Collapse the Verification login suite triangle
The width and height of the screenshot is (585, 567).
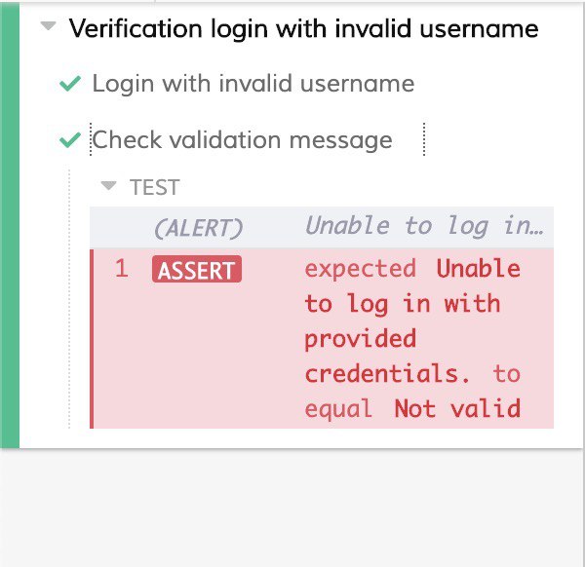(x=48, y=28)
